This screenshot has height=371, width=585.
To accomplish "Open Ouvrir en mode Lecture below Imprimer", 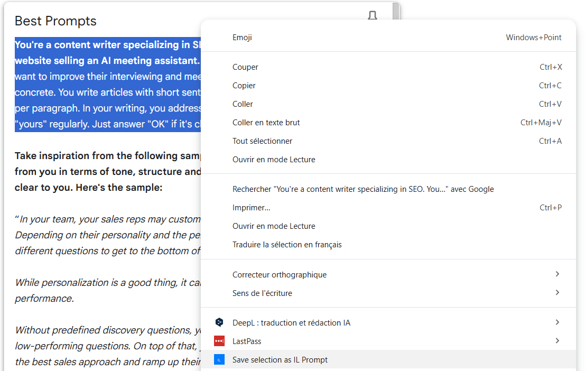I will pos(388,226).
